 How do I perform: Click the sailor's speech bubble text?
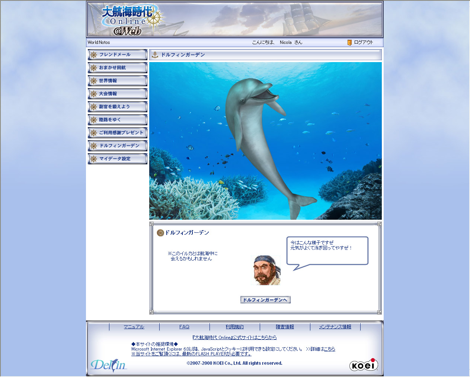(x=321, y=245)
